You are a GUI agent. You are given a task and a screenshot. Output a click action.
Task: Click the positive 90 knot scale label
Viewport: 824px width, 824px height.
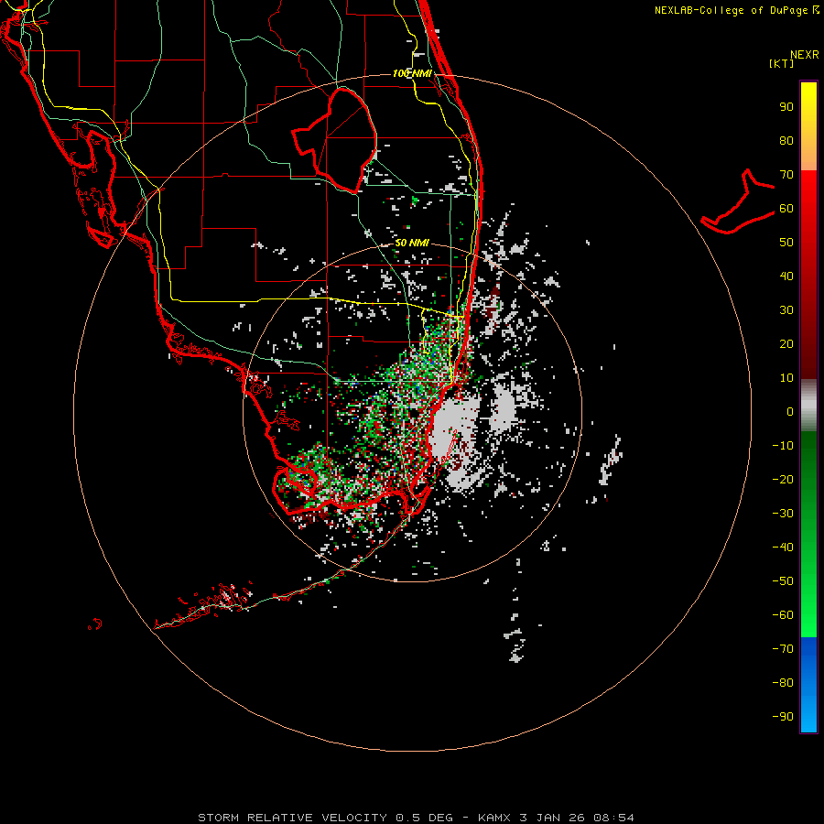[x=786, y=107]
